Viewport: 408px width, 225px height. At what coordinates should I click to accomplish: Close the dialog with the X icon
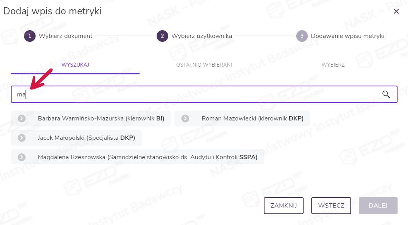click(x=396, y=11)
